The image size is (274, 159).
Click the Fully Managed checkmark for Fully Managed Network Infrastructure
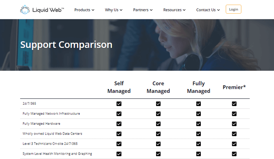pos(199,114)
